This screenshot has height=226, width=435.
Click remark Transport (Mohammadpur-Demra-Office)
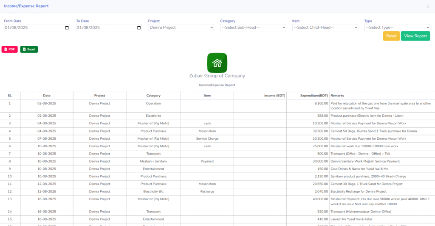[x=361, y=212]
